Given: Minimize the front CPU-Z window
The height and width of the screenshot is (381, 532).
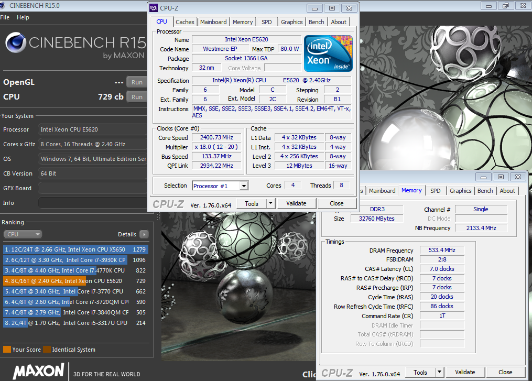Looking at the screenshot, I should point(314,8).
